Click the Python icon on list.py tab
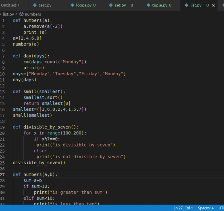The width and height of the screenshot is (224, 211). (187, 5)
